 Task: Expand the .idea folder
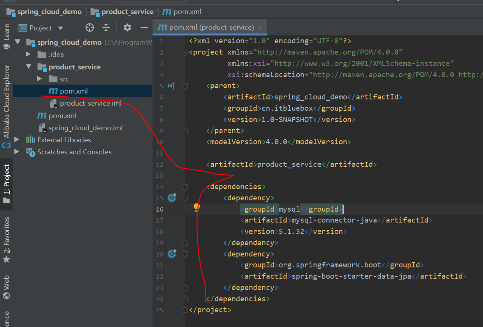pos(28,54)
